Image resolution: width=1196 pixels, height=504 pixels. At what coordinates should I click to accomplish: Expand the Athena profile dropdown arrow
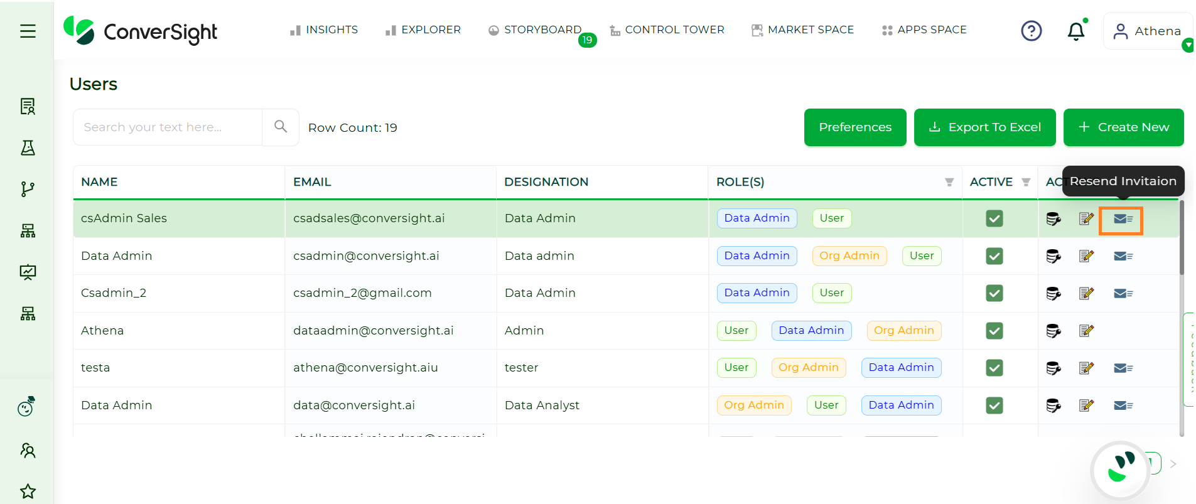click(1188, 45)
